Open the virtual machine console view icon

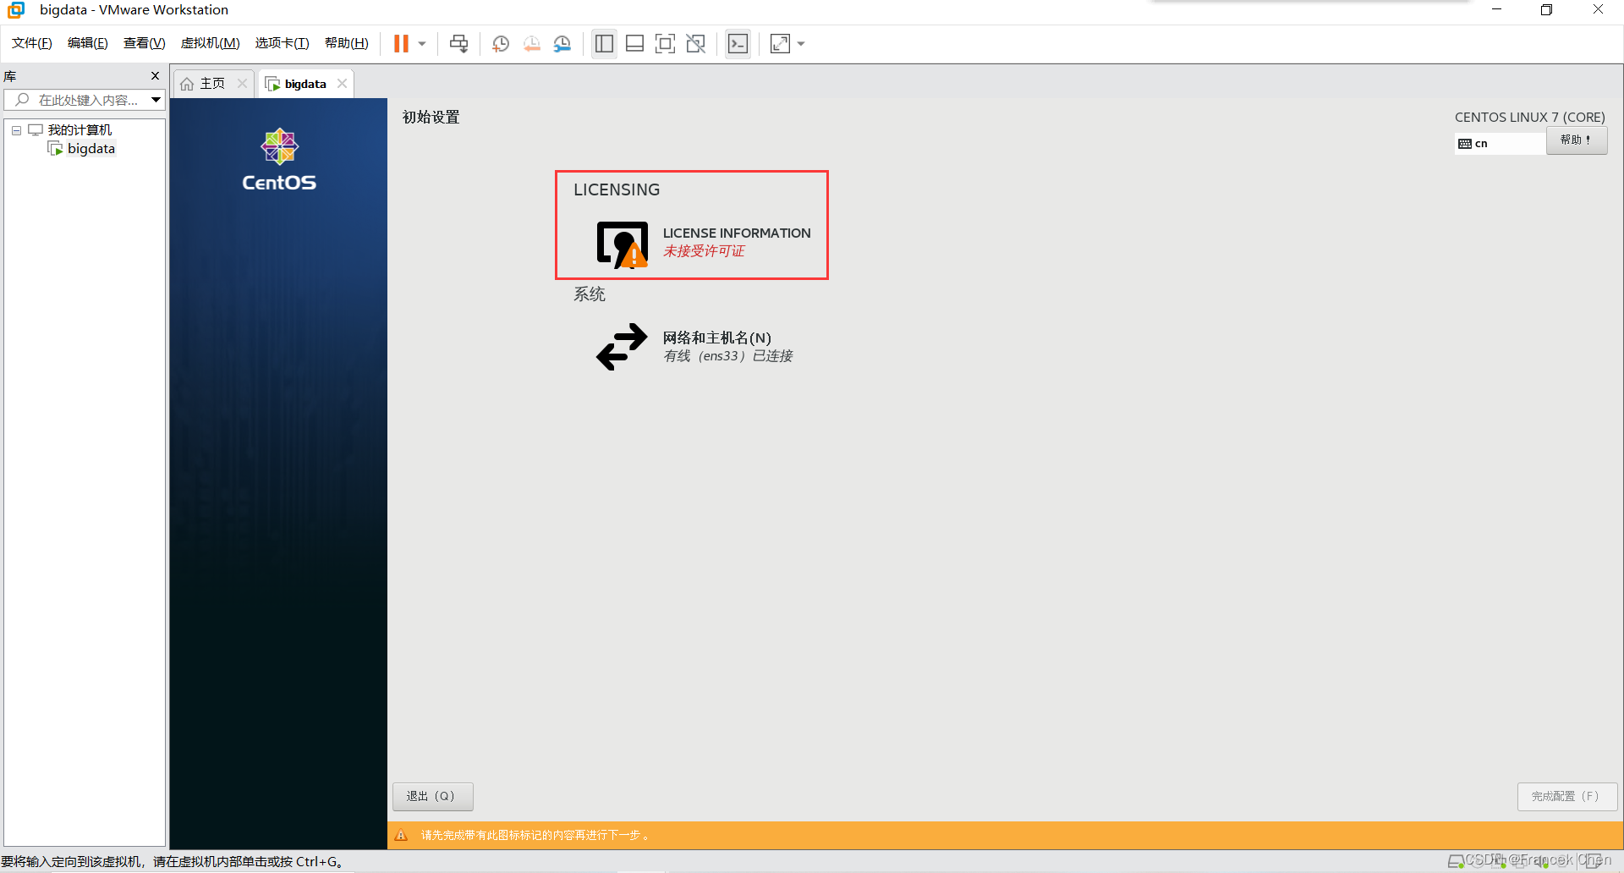[x=738, y=43]
